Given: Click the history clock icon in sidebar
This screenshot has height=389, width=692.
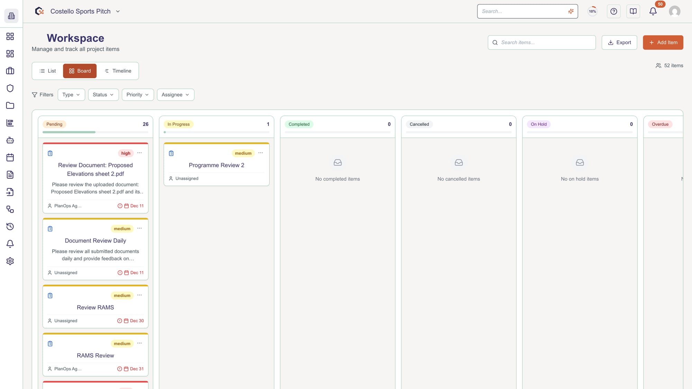Looking at the screenshot, I should coord(10,226).
